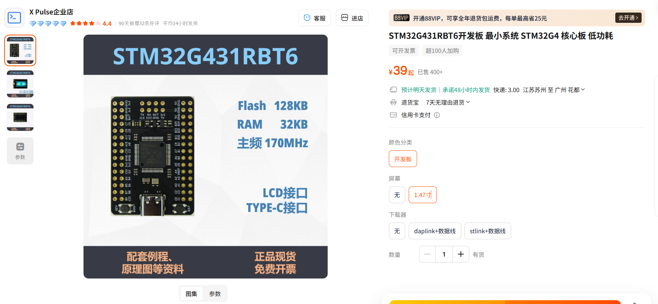Expand the 7天无理由退货 details chevron
658x304 pixels.
tap(468, 102)
